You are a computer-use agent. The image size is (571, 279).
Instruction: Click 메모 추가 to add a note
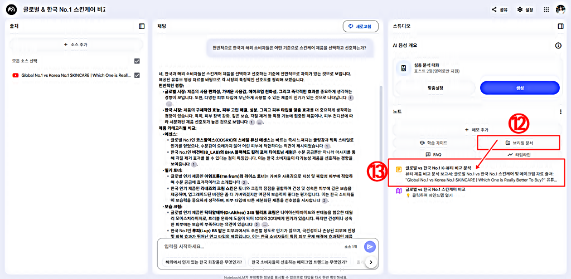(x=477, y=130)
